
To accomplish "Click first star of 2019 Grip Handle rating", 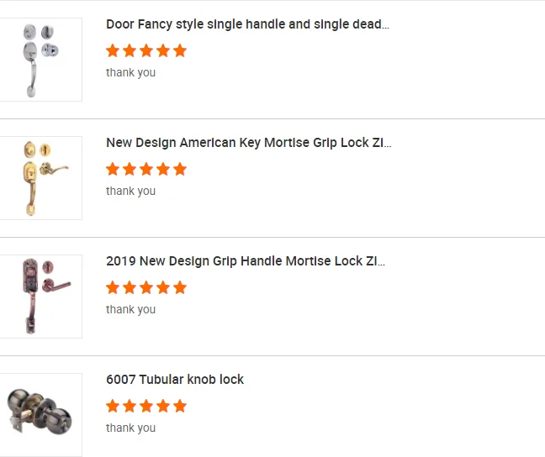I will point(114,287).
